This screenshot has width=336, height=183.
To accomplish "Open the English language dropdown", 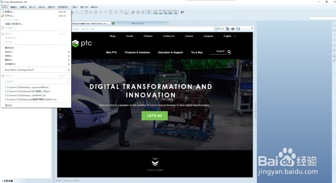I will [x=229, y=36].
